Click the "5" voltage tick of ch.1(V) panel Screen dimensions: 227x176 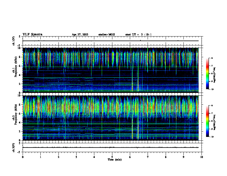coord(20,37)
